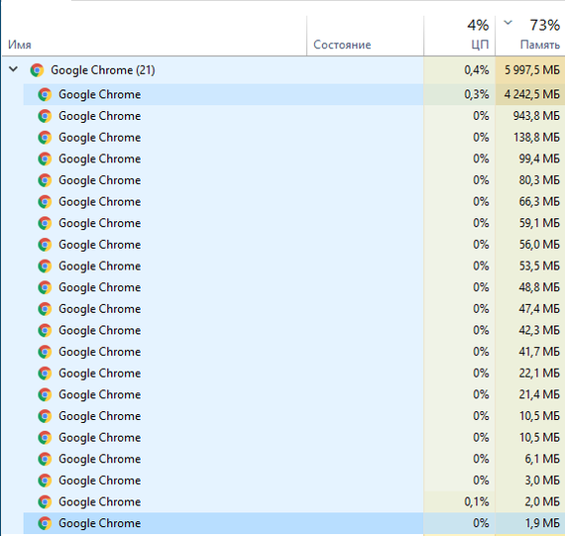Click the 0,3% CPU value cell
This screenshot has height=536, width=565.
tap(459, 94)
